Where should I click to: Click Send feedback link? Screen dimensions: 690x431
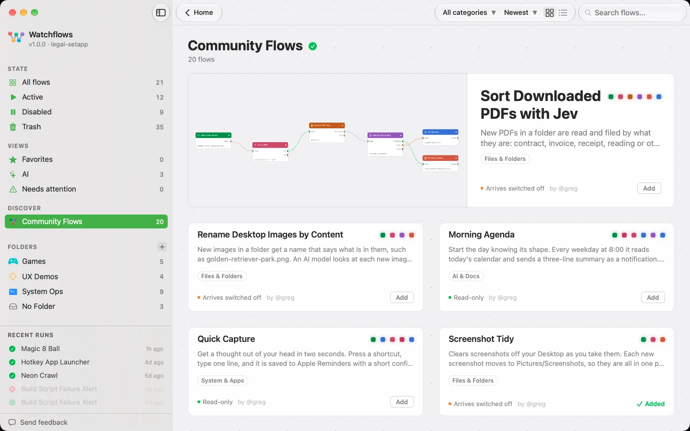[38, 422]
